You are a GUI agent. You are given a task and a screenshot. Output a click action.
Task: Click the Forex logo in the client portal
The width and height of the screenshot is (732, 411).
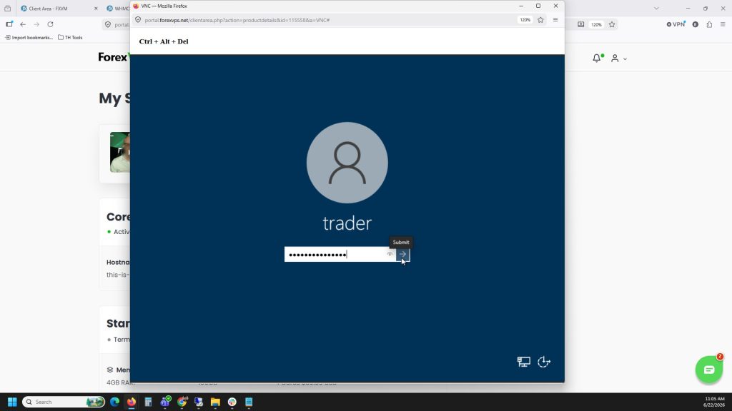coord(114,57)
